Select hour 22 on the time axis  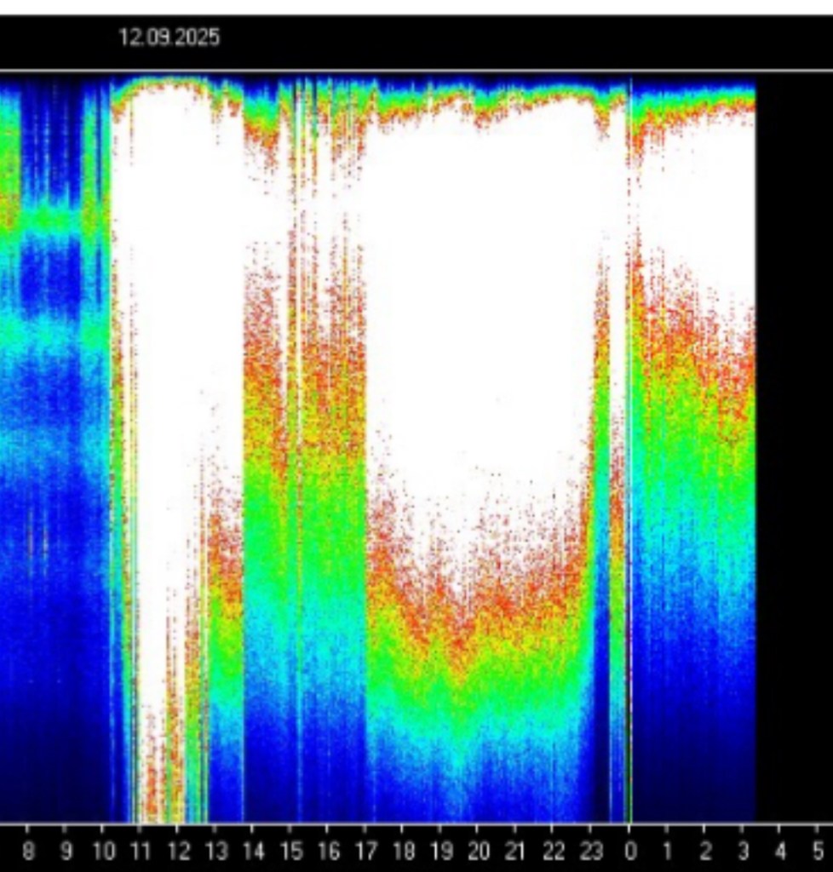point(553,851)
